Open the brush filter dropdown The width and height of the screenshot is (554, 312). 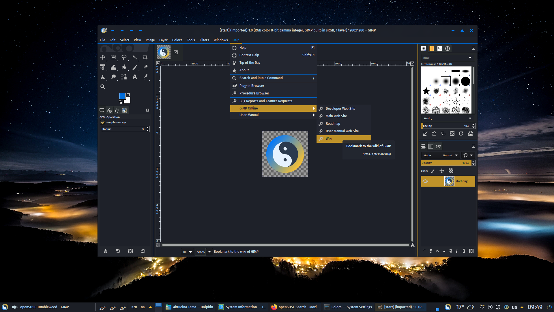tap(470, 58)
